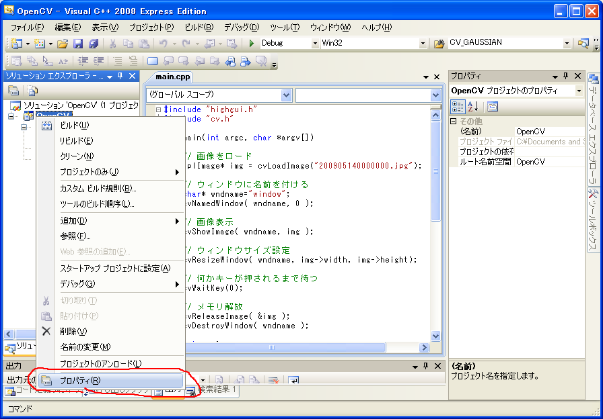Select クリーン(N) from the context menu
603x419 pixels.
click(111, 156)
